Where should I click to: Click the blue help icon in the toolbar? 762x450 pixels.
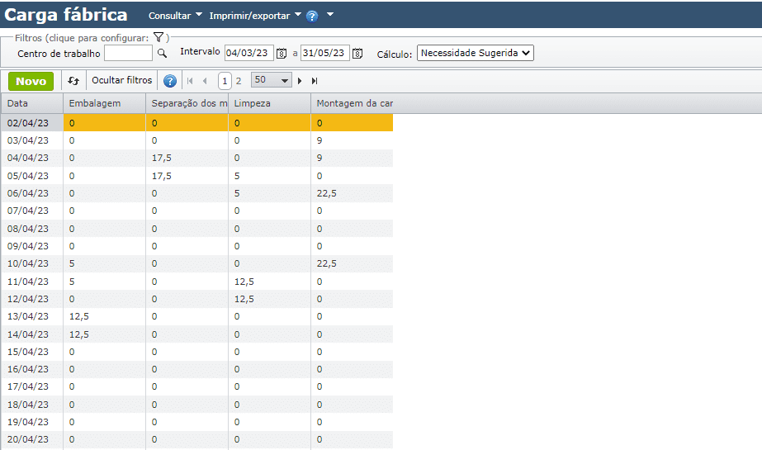[170, 81]
